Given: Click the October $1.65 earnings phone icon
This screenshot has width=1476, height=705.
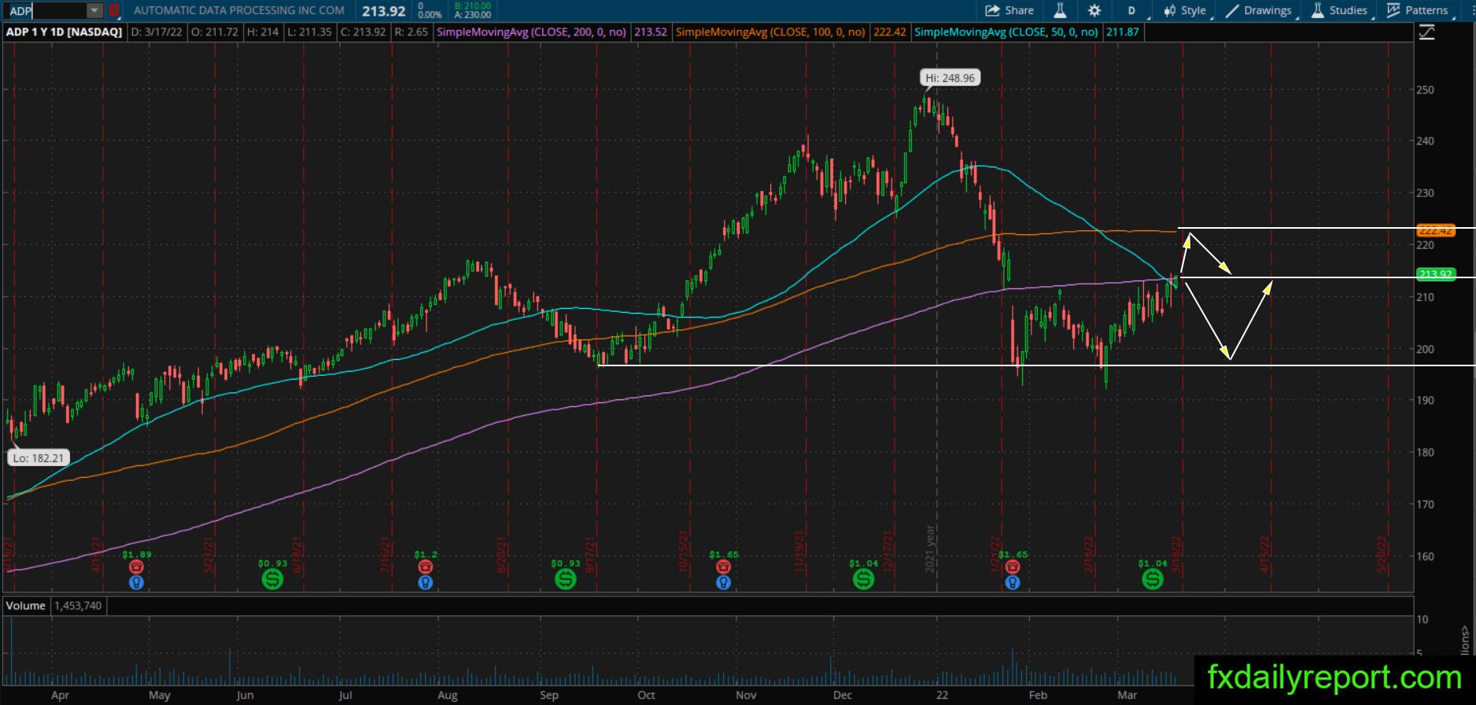Looking at the screenshot, I should pos(724,567).
